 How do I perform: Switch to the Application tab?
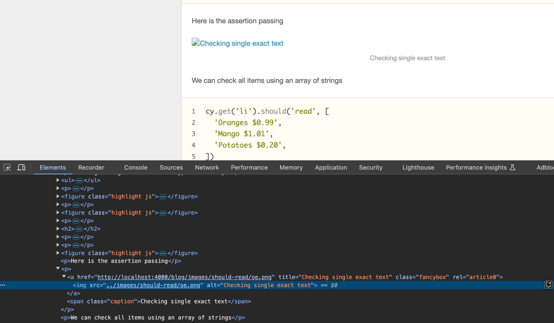click(331, 167)
